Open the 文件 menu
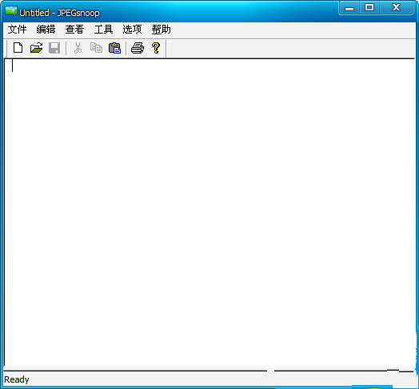The image size is (419, 389). [x=17, y=30]
